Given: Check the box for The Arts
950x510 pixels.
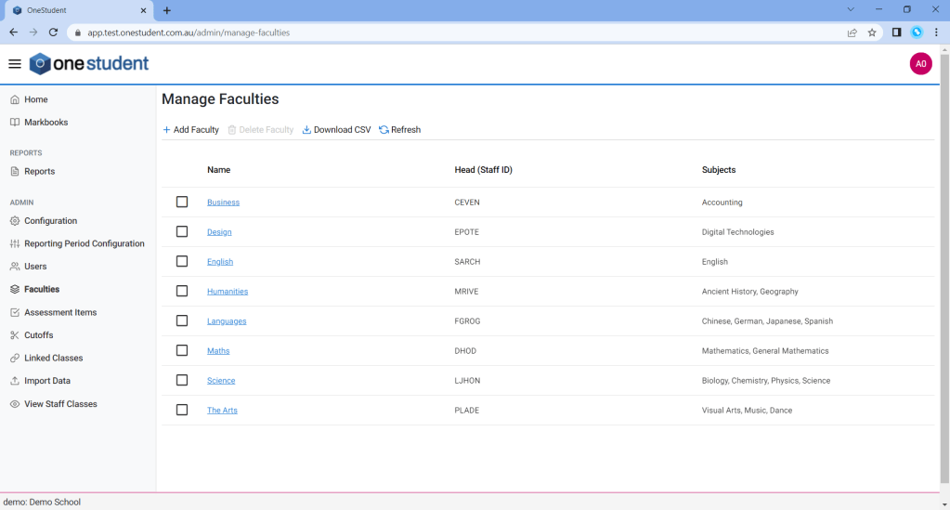Looking at the screenshot, I should [182, 410].
